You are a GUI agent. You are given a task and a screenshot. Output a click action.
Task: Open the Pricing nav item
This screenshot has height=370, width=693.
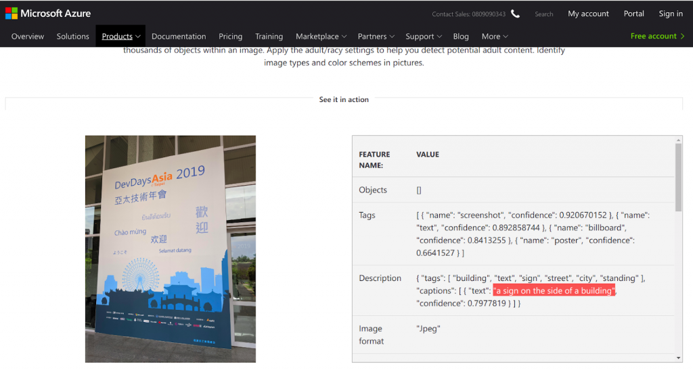(230, 36)
